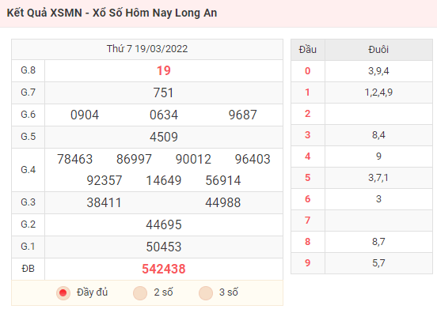The height and width of the screenshot is (313, 437).
Task: Click G.4 result number 78463
Action: 74,159
